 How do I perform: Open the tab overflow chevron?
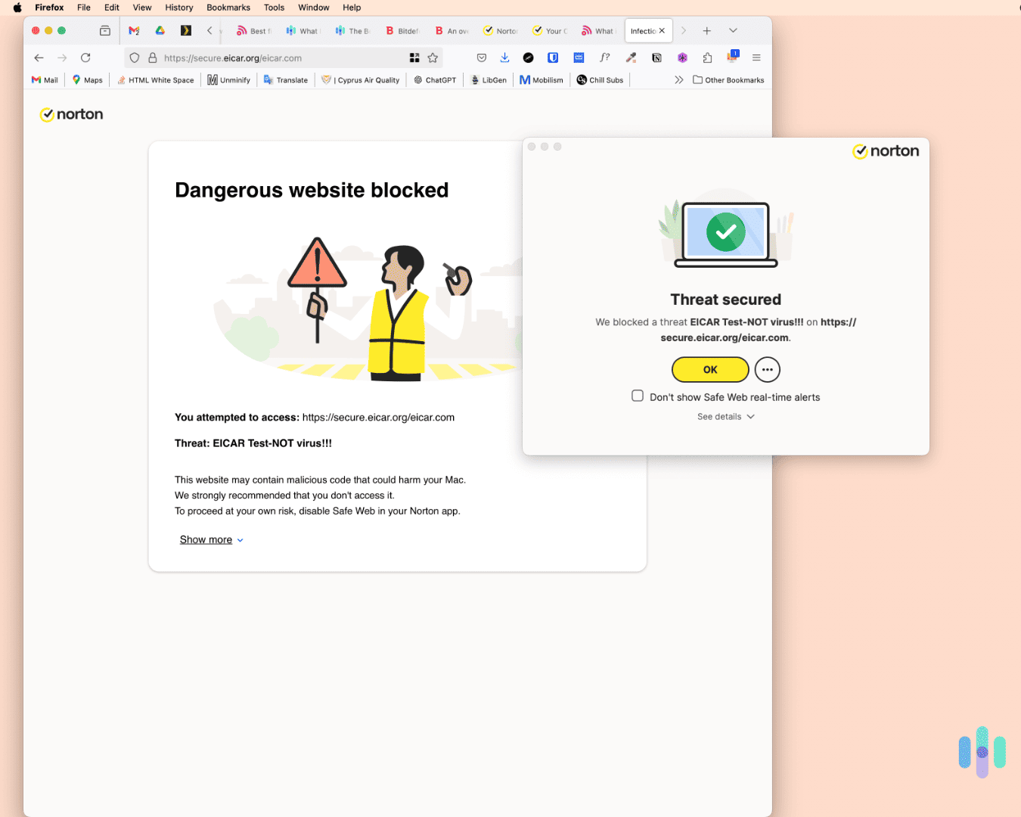pyautogui.click(x=733, y=30)
